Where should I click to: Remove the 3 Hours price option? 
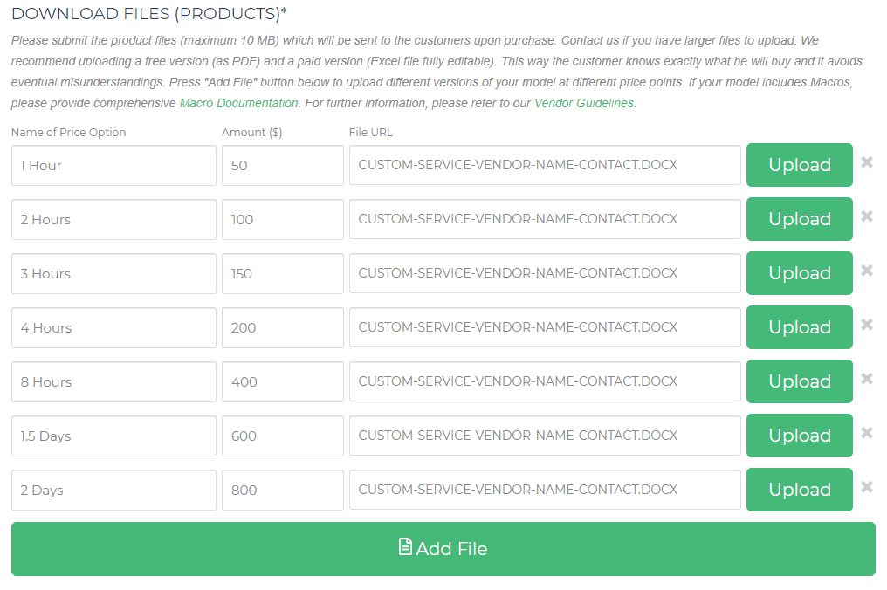coord(867,271)
